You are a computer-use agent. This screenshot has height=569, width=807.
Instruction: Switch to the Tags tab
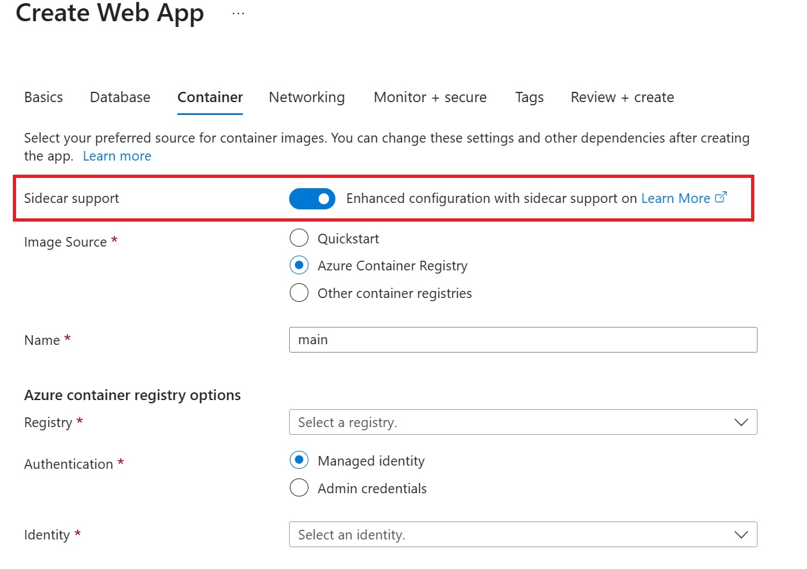(529, 97)
